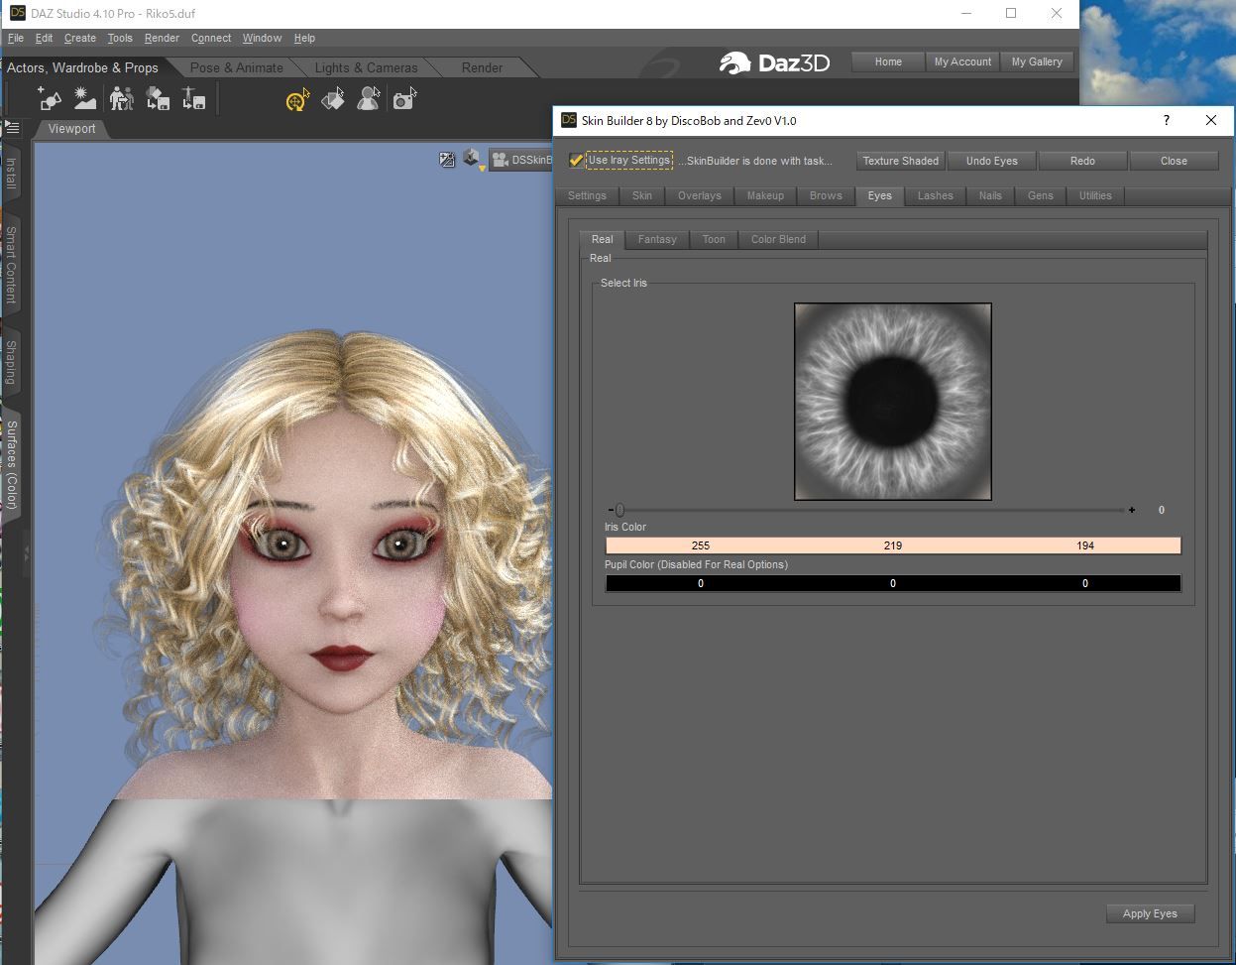Open the Edit menu

click(x=44, y=38)
